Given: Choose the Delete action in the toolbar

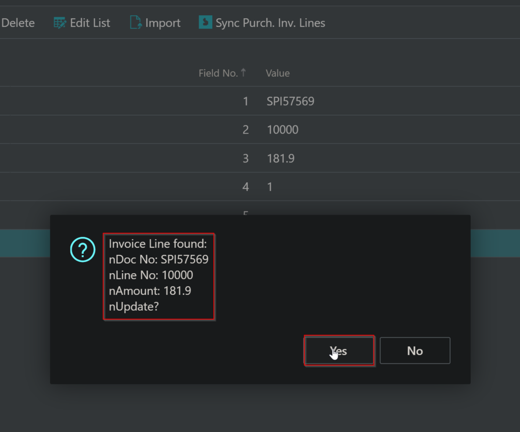Looking at the screenshot, I should coord(18,23).
